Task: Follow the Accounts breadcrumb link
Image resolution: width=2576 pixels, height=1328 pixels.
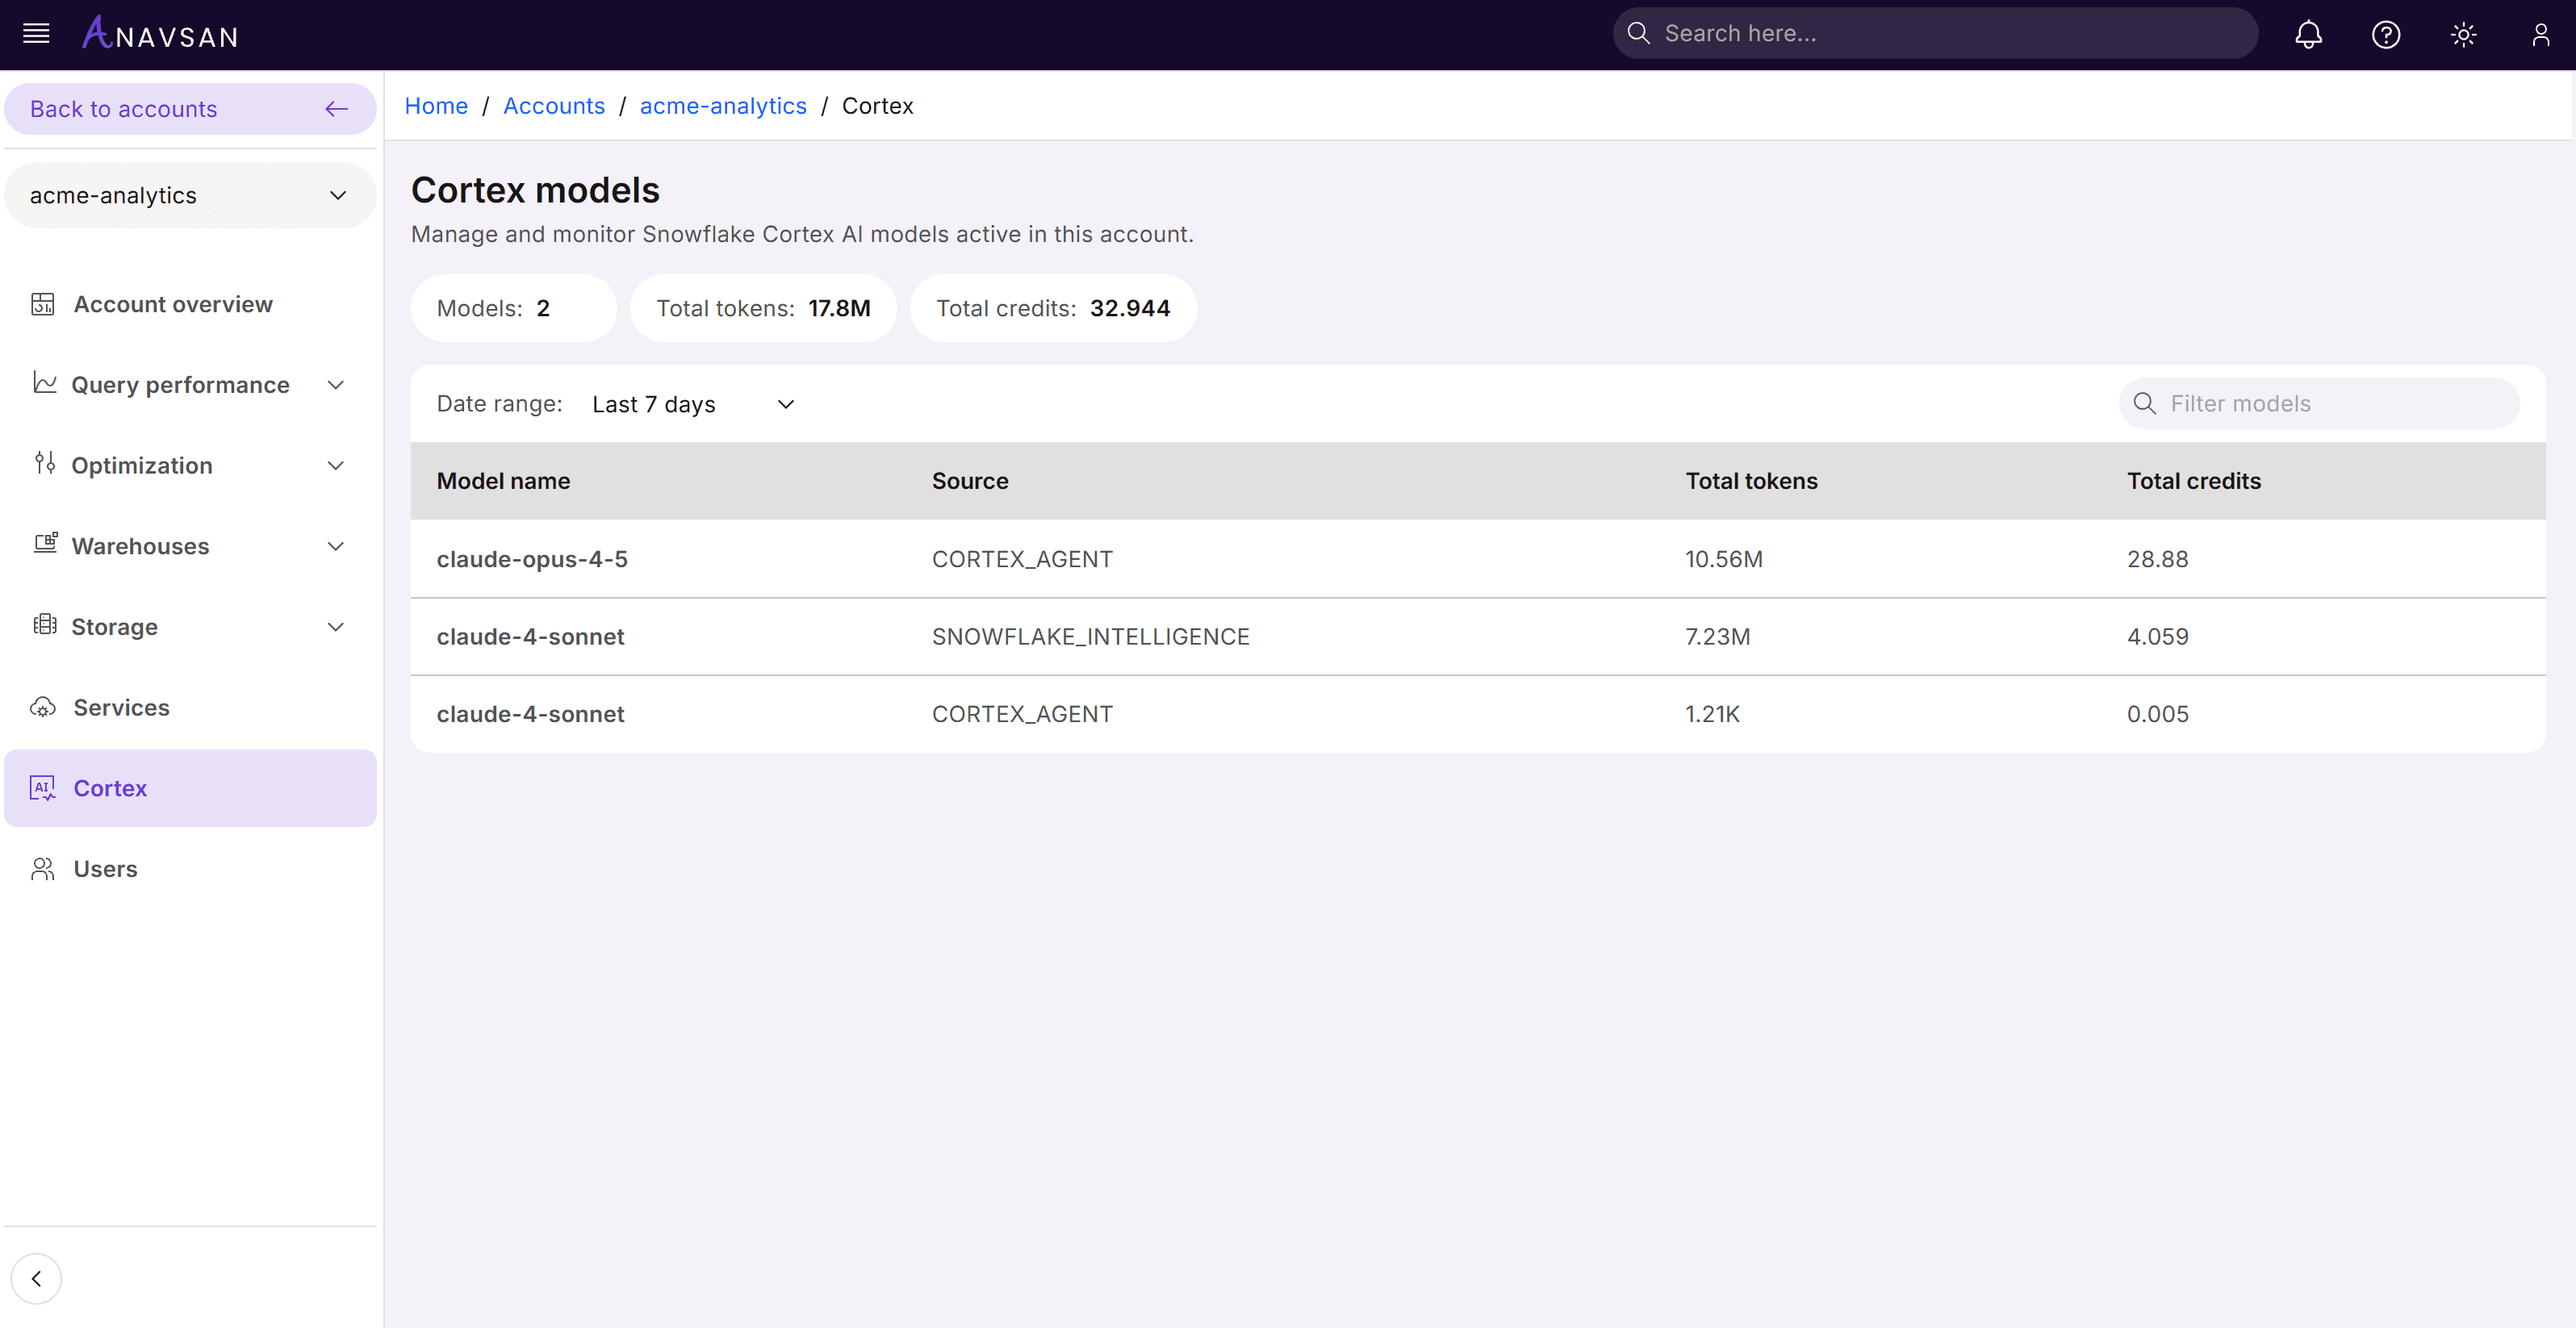Action: (x=553, y=106)
